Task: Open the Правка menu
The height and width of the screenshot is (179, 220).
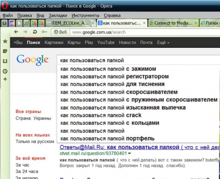Action: (25, 15)
